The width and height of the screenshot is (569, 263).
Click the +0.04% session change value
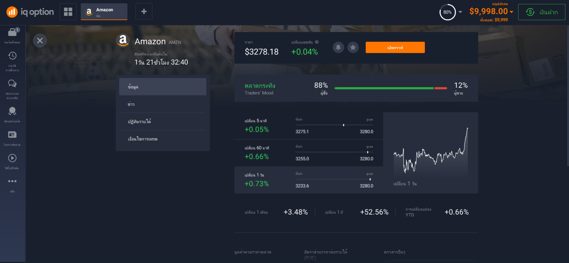pos(305,52)
